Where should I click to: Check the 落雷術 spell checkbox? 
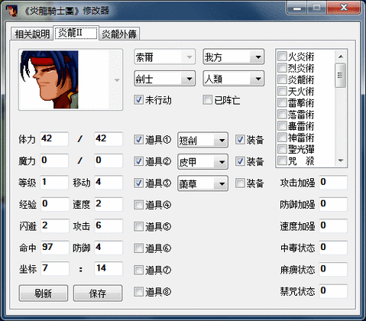(282, 114)
